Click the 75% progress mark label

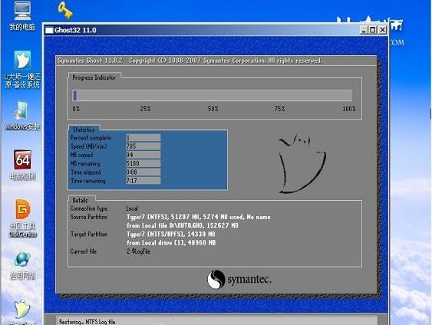279,109
